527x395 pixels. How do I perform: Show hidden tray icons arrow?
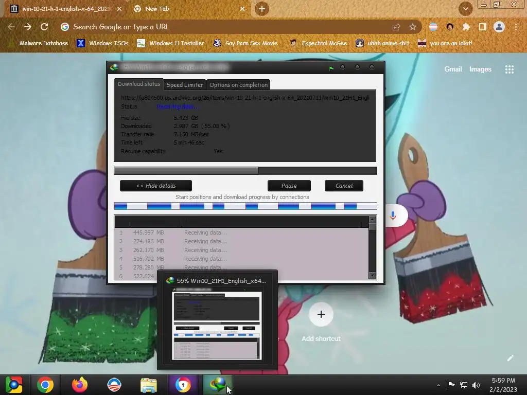tap(438, 385)
